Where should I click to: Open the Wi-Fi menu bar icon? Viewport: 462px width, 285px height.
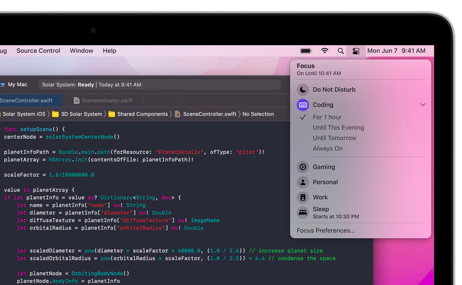tap(324, 51)
